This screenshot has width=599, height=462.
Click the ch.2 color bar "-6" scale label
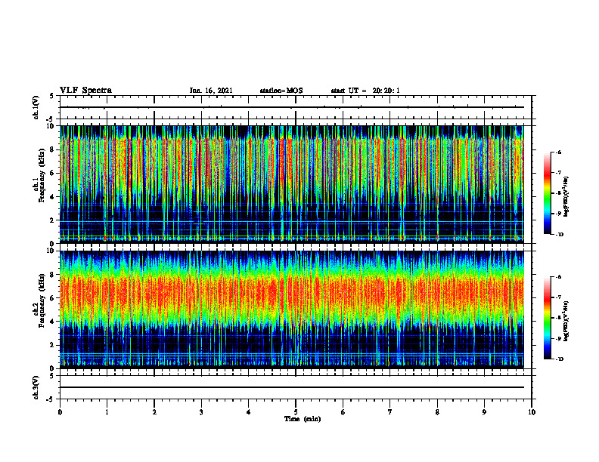point(558,277)
